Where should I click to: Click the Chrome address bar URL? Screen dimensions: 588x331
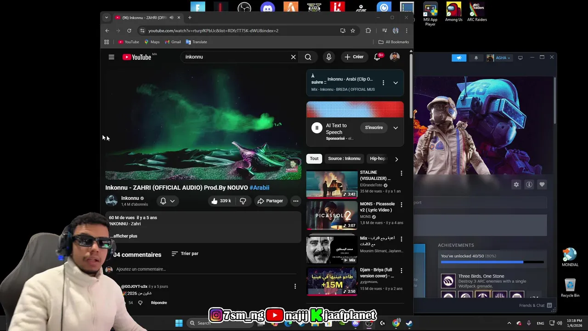[213, 31]
